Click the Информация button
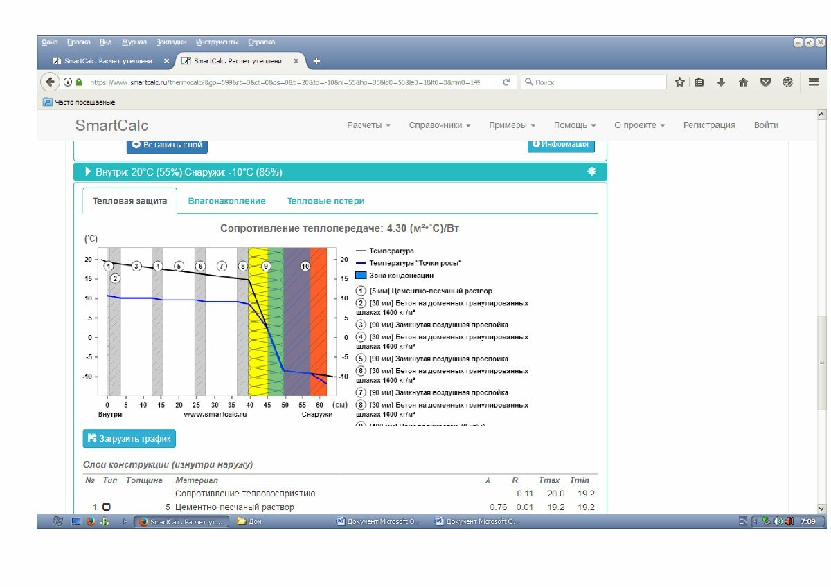This screenshot has height=587, width=831. (x=561, y=144)
